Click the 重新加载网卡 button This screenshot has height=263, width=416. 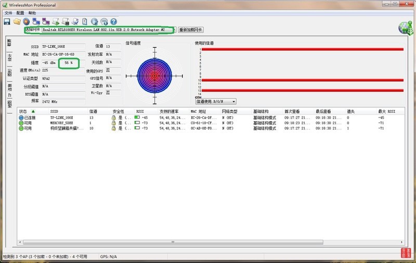point(191,30)
